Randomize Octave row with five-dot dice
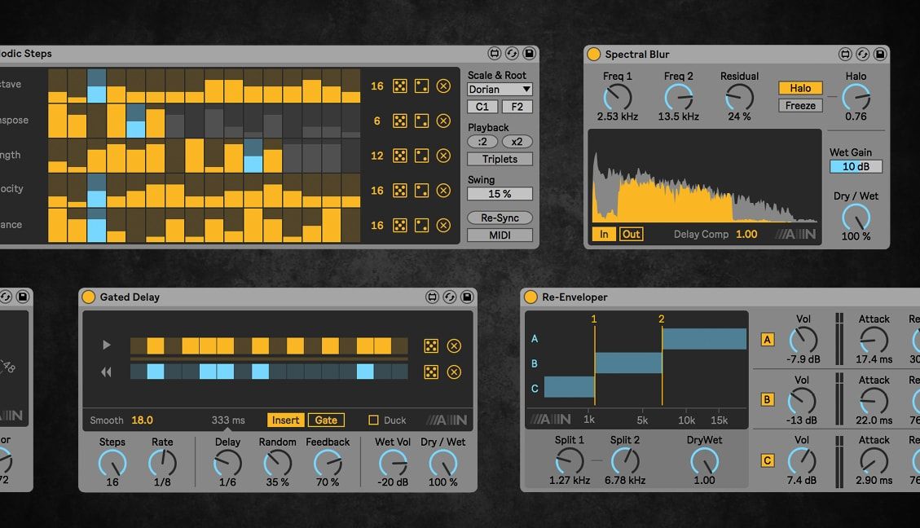 399,86
